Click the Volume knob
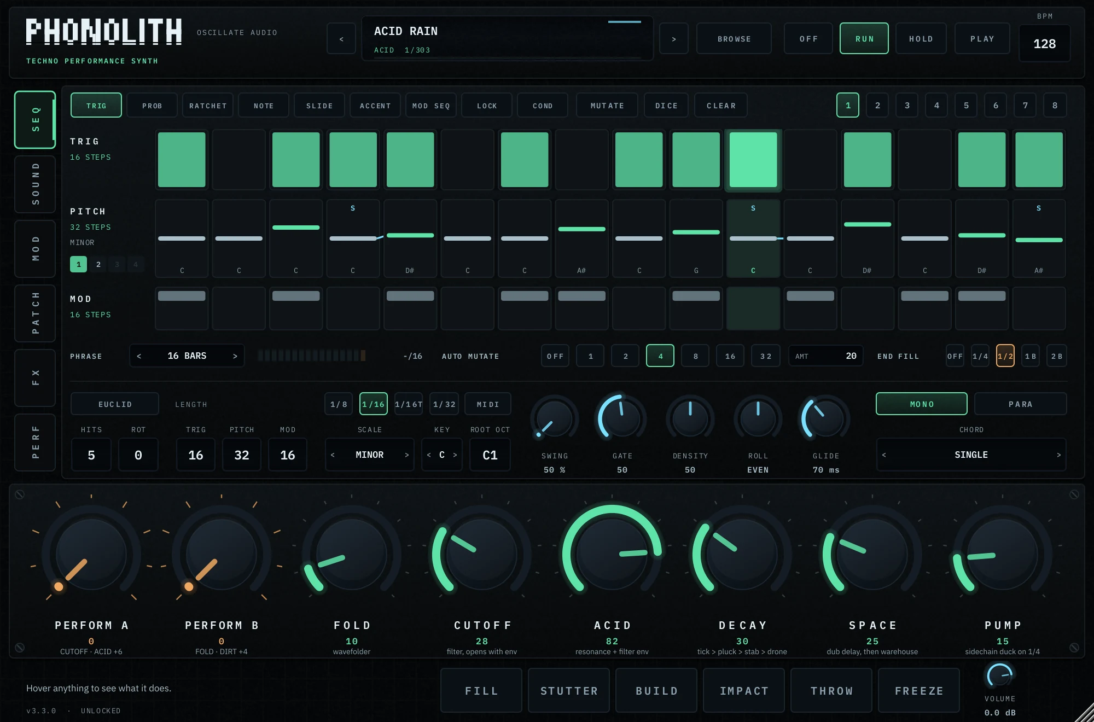Image resolution: width=1094 pixels, height=722 pixels. point(1000,676)
